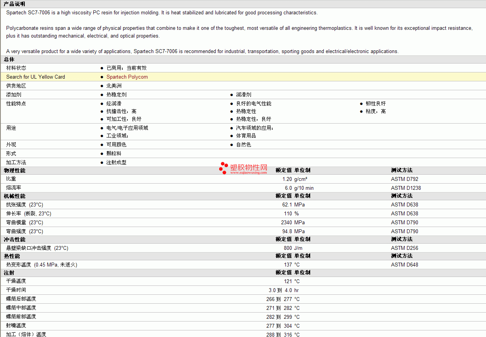Image resolution: width=486 pixels, height=337 pixels.
Task: Select the '热性能' section header
Action: (x=12, y=256)
